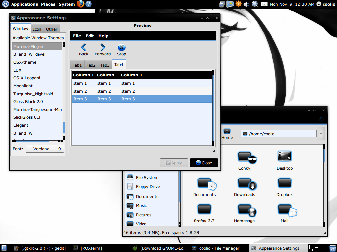Click the weather sun icon in top panel
Image resolution: width=337 pixels, height=252 pixels.
(x=239, y=4)
